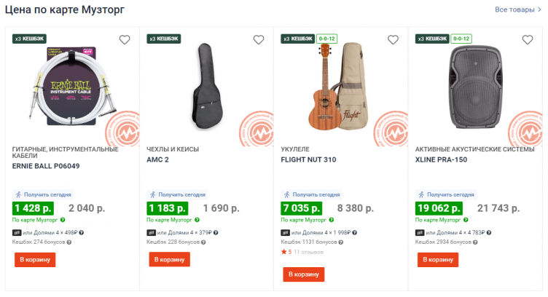Click the 0-0-12 installment badge on XLINE speaker

coord(461,39)
